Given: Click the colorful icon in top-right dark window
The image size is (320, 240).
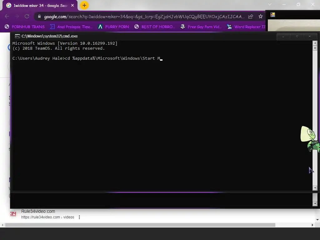Looking at the screenshot, I should tap(272, 15).
